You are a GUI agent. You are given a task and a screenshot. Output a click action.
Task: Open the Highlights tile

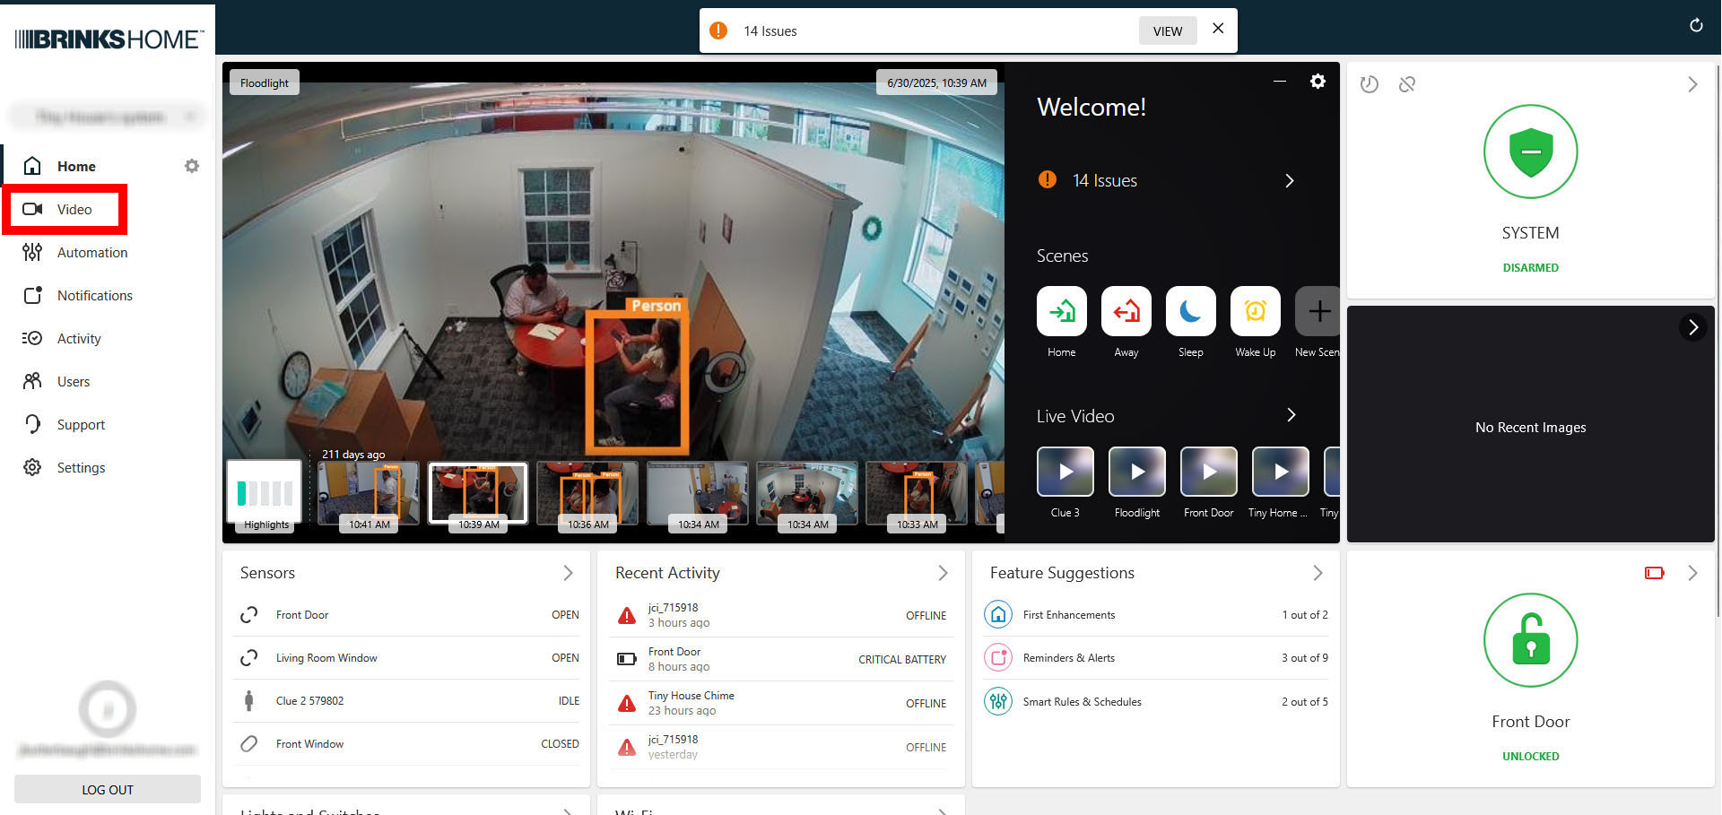click(265, 496)
